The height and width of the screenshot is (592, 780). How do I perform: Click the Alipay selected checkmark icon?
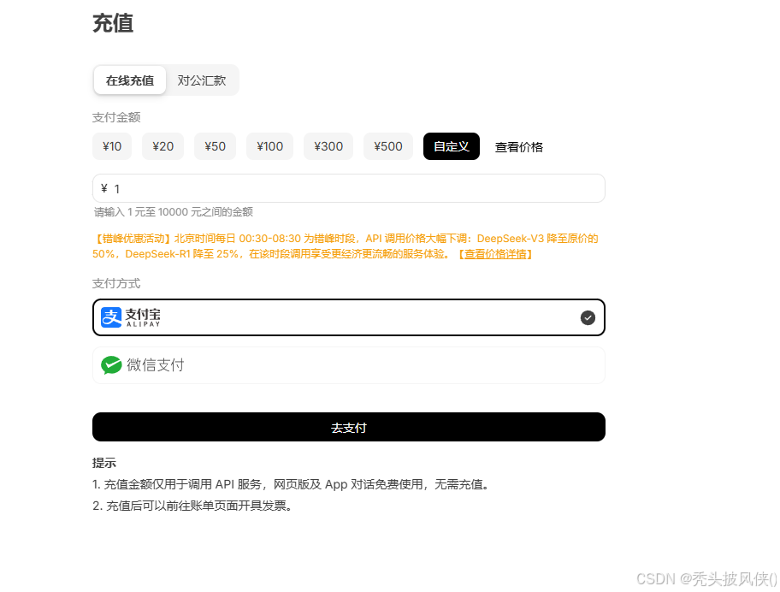[588, 317]
